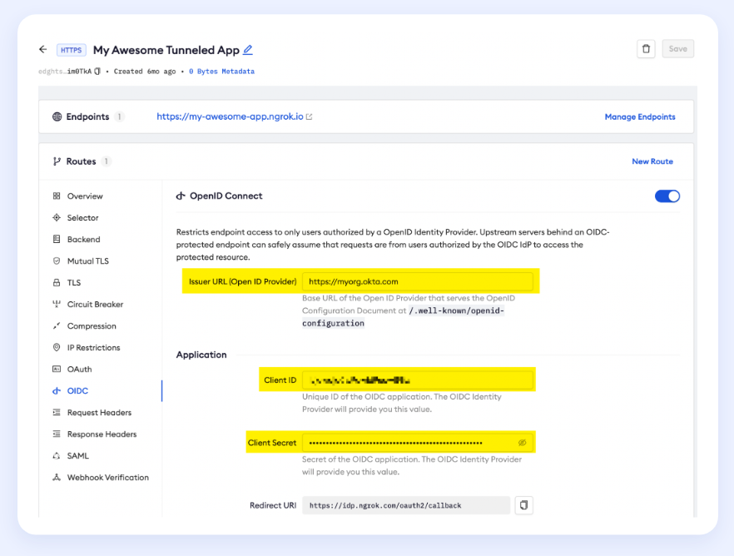Focus the Issuer URL input field
This screenshot has width=734, height=556.
[x=418, y=281]
